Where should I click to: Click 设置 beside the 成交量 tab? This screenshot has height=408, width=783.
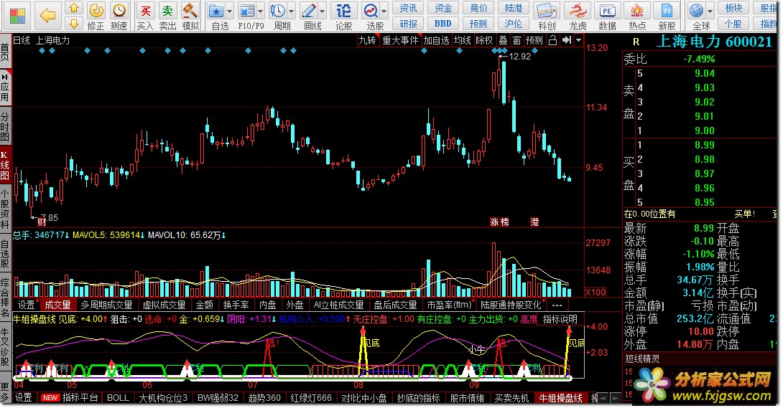26,305
